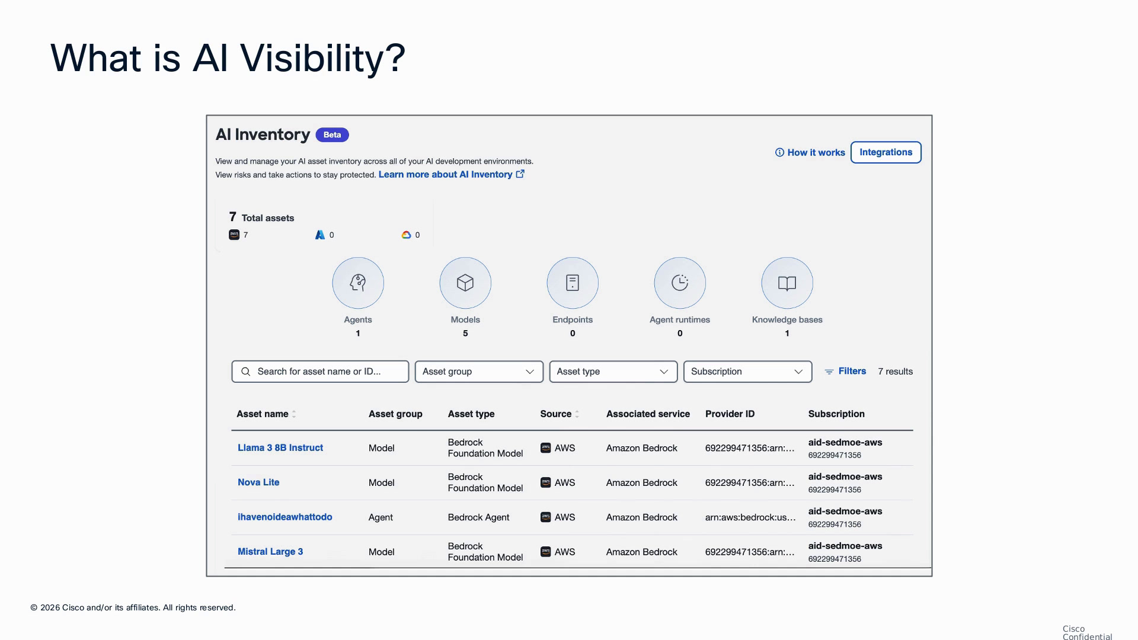This screenshot has height=640, width=1138.
Task: Expand the Asset group dropdown
Action: [479, 372]
